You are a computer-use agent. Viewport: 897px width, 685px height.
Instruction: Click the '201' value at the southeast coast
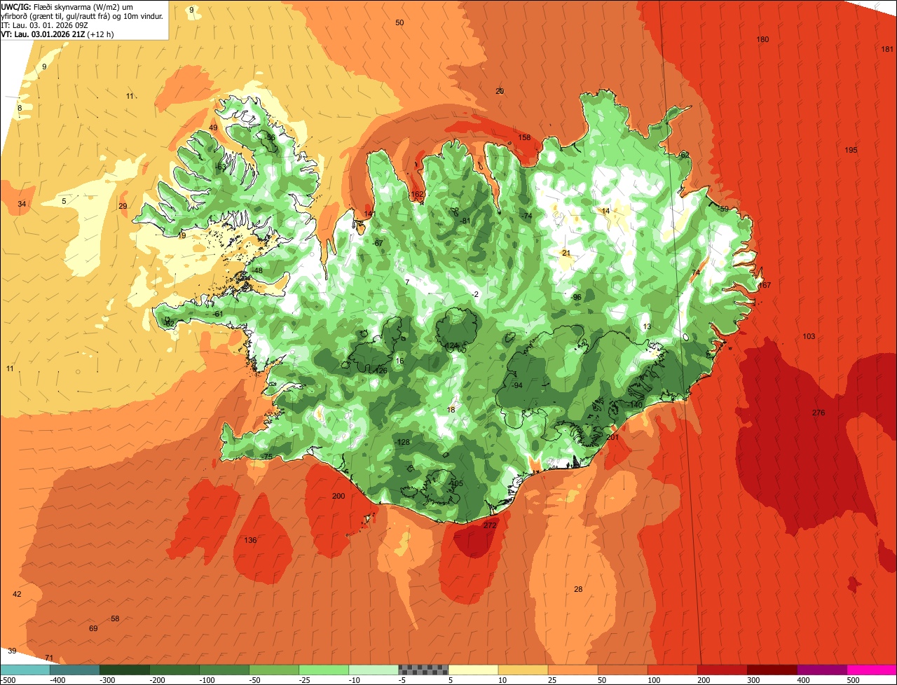[613, 437]
